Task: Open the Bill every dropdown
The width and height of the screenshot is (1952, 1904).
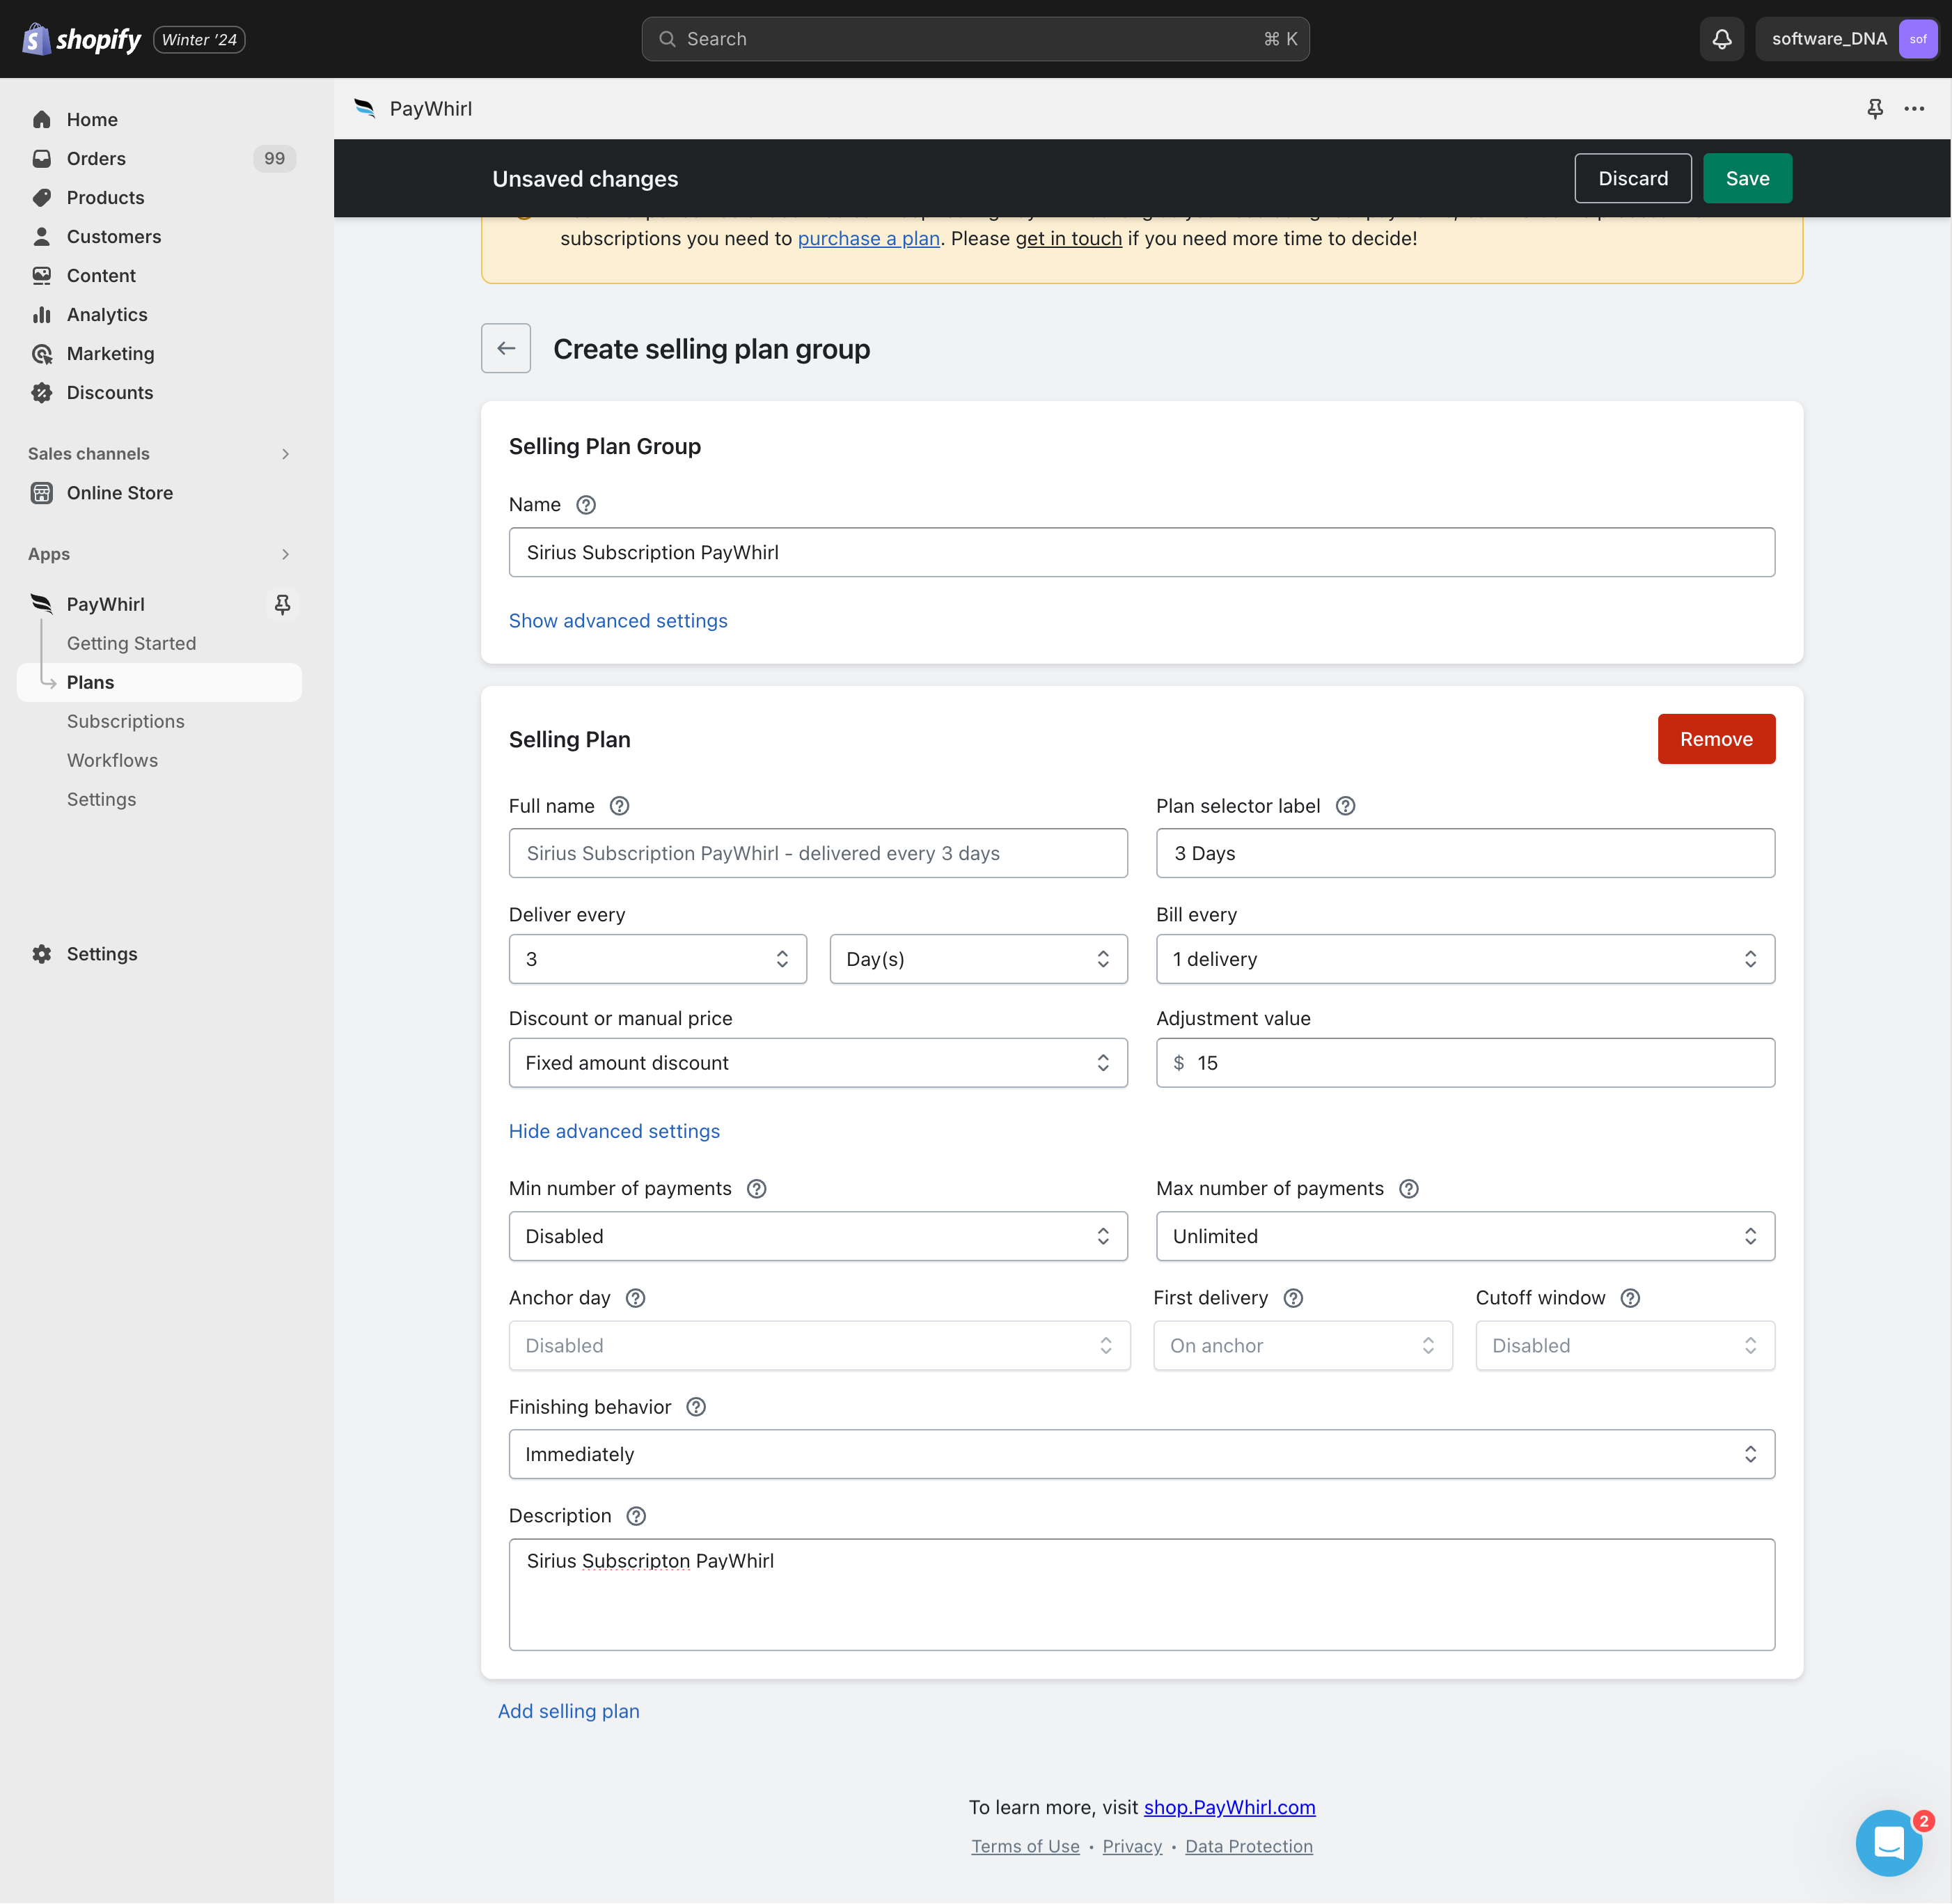Action: coord(1465,959)
